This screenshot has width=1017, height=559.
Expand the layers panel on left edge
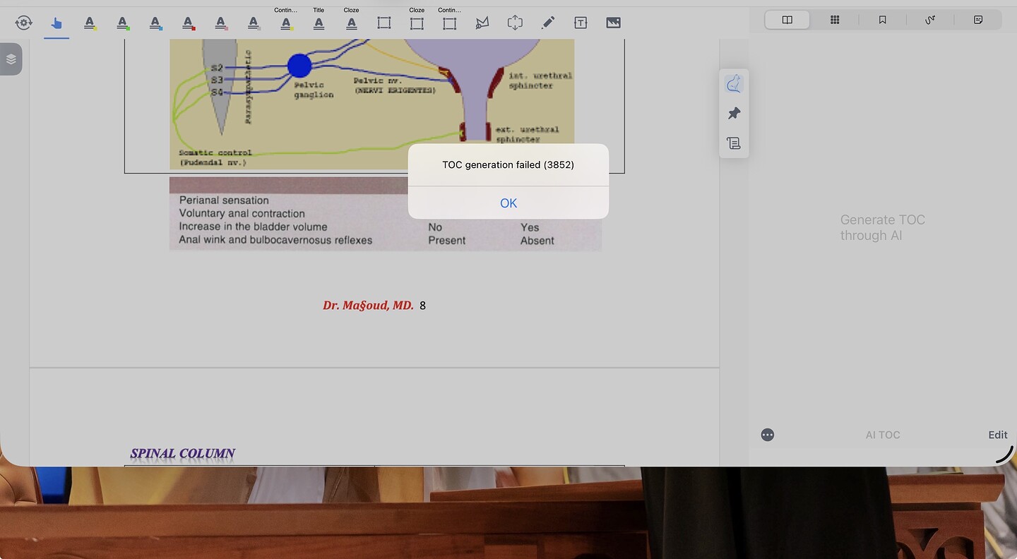pos(11,59)
